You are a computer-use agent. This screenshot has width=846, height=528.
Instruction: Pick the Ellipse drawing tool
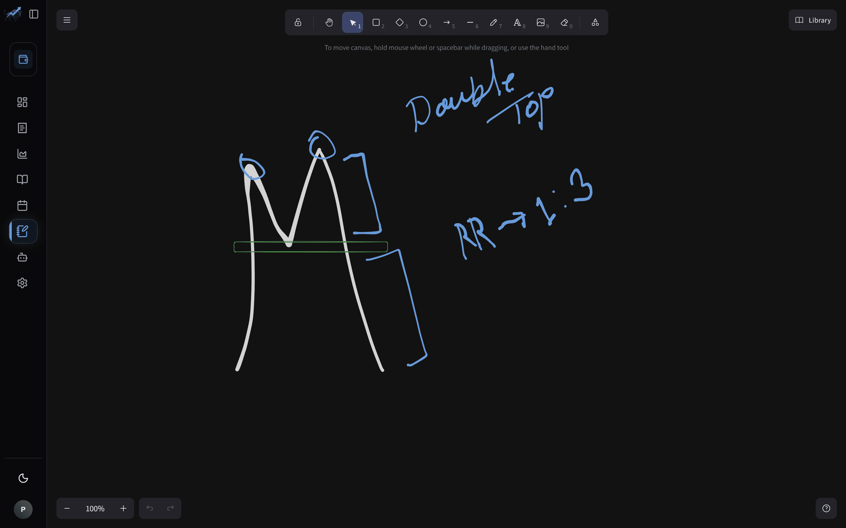click(x=423, y=22)
